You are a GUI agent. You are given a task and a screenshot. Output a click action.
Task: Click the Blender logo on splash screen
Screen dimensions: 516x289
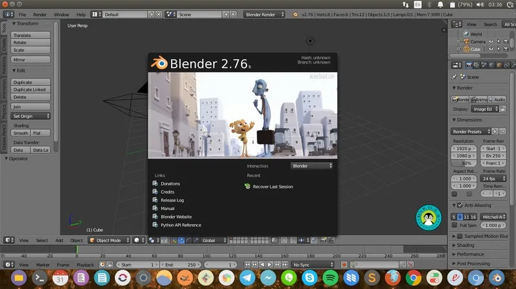click(x=160, y=63)
